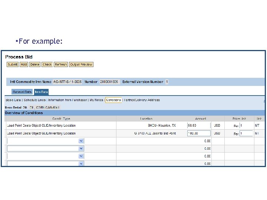
Task: Expand second empty condition type dropdown
Action: coord(81,149)
